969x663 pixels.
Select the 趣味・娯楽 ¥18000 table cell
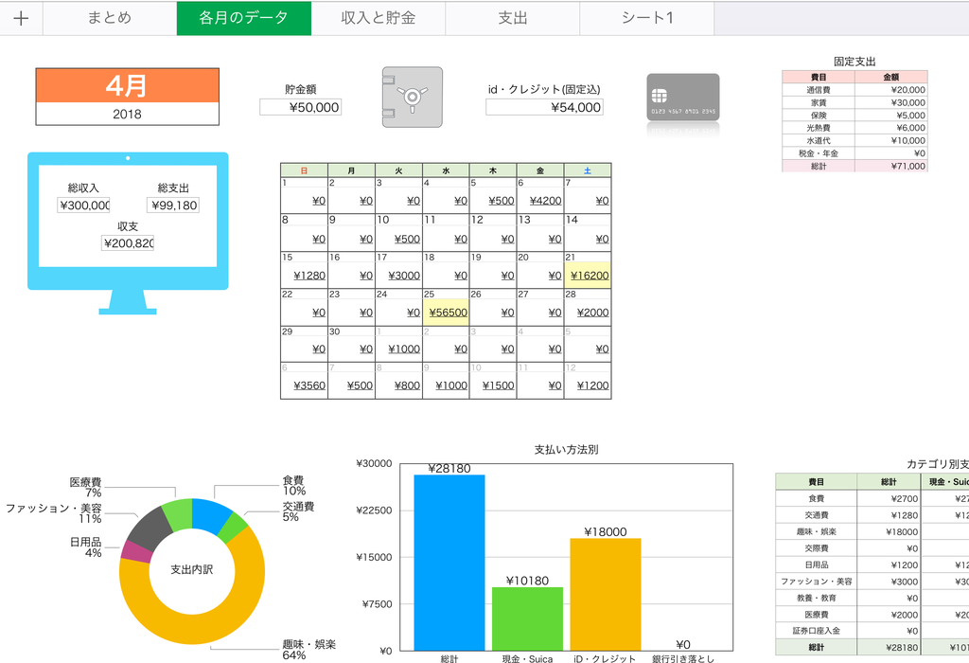(889, 532)
